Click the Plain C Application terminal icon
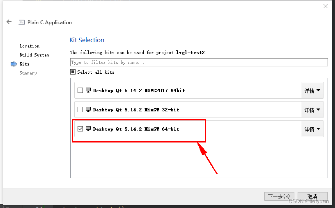Viewport: 335px width, 208px height. [22, 22]
